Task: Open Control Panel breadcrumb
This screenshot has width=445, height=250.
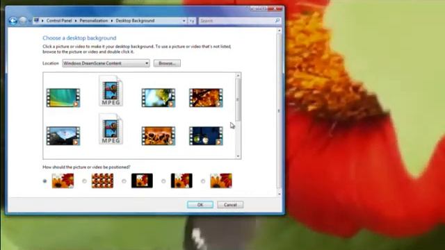Action: click(59, 21)
